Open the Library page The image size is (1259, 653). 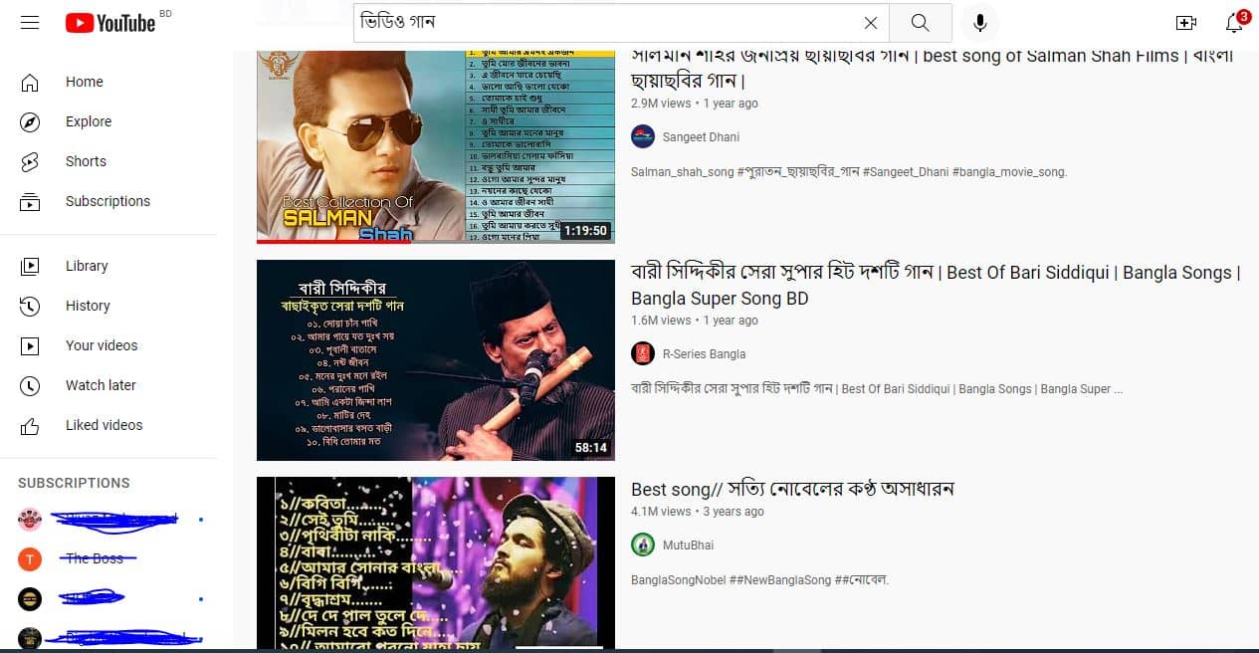pyautogui.click(x=87, y=266)
